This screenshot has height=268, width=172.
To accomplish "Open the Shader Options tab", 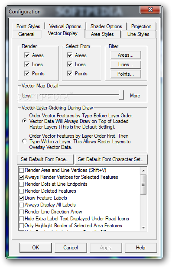I will [x=106, y=26].
